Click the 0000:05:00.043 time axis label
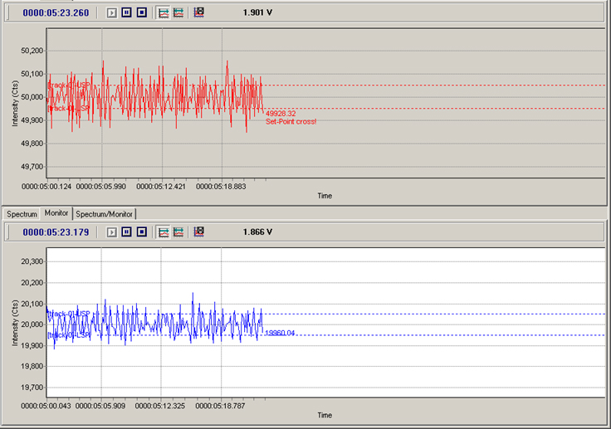 tap(46, 406)
